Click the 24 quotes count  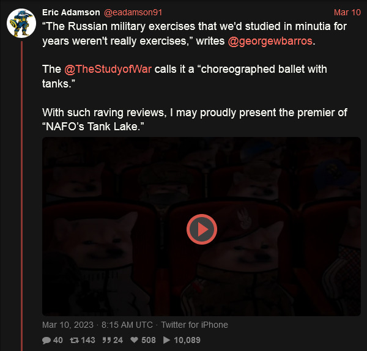click(118, 340)
